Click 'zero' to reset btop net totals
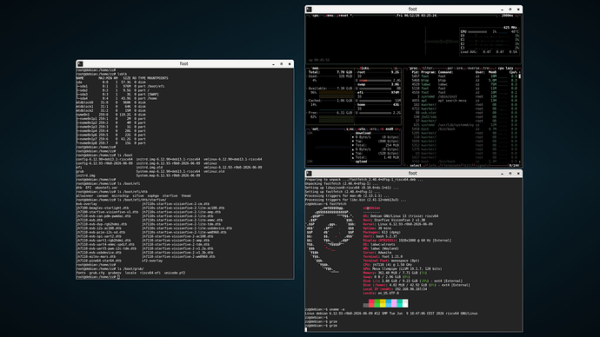Screen dimensions: 600x337 (x=373, y=129)
